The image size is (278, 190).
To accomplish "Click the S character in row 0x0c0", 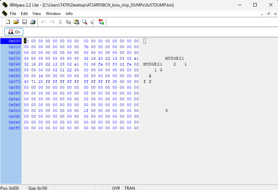I will click(166, 111).
